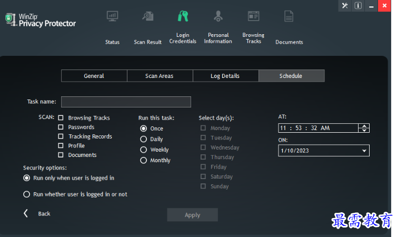Select the Login Credentials keys icon
397x237 pixels.
pos(183,16)
